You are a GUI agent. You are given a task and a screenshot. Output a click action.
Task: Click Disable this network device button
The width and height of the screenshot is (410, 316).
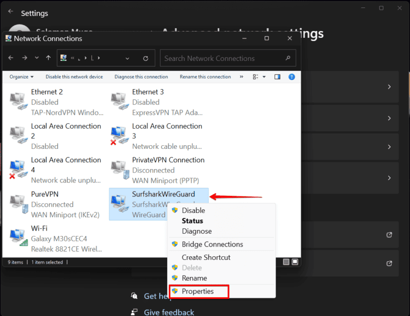74,77
